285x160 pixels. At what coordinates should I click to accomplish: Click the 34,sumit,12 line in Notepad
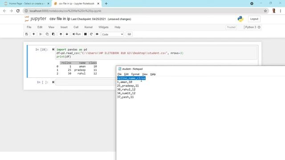pos(126,93)
